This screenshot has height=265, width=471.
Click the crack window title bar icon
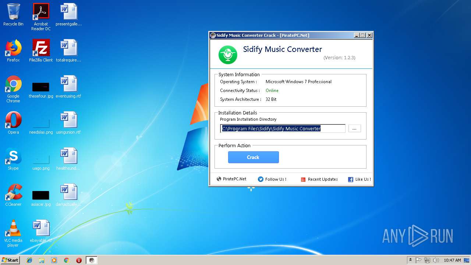pos(213,35)
